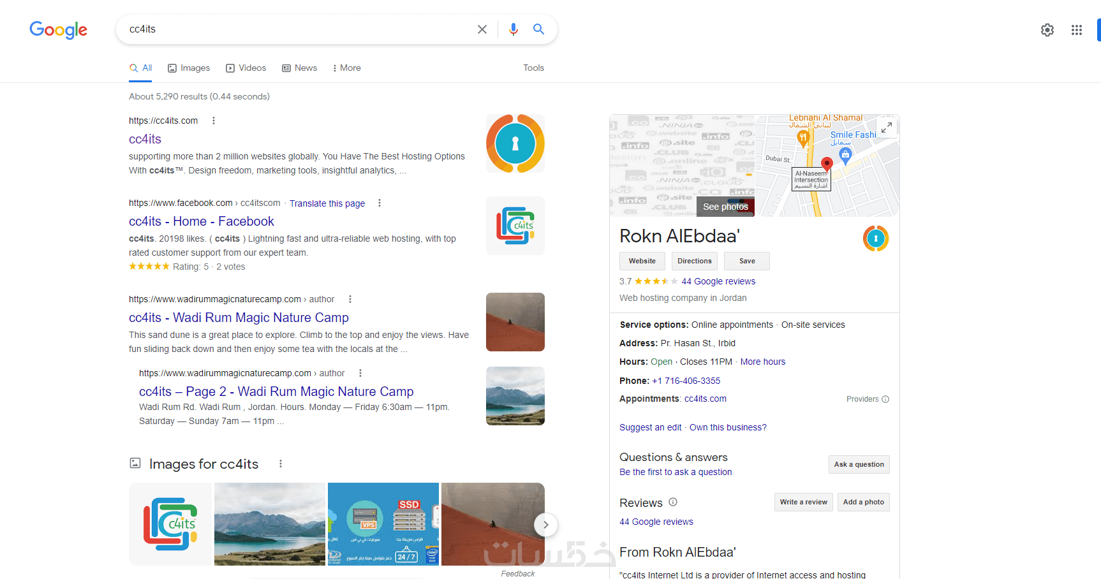Open cc4its - Home - Facebook link
This screenshot has width=1101, height=579.
tap(202, 221)
